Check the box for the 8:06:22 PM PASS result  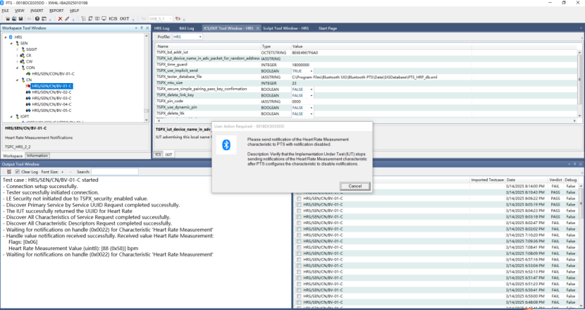[299, 199]
